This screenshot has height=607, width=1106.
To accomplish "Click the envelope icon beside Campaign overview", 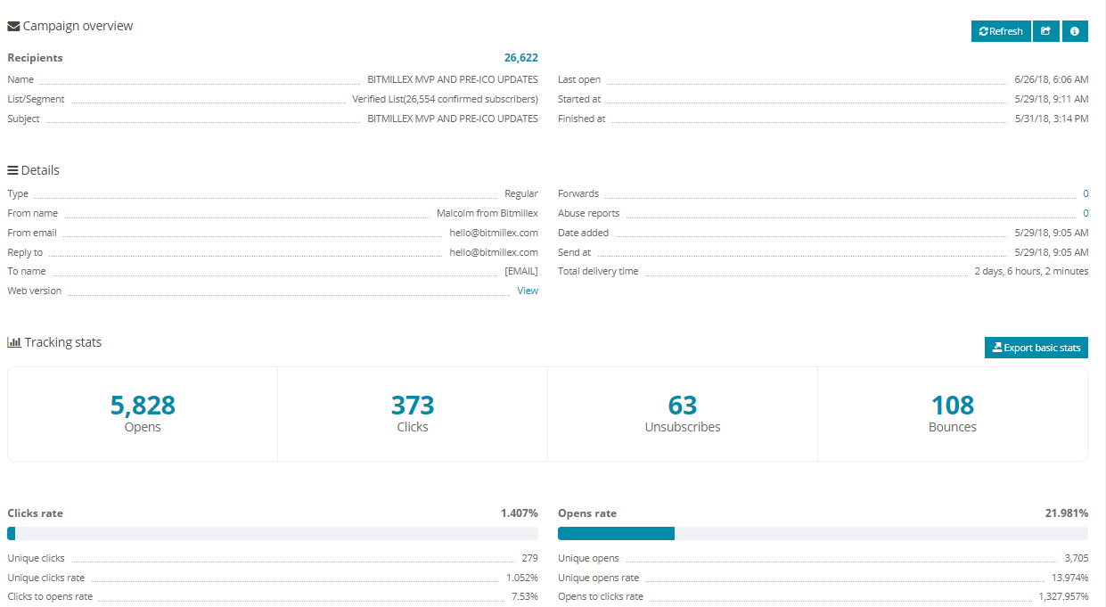I will 13,27.
